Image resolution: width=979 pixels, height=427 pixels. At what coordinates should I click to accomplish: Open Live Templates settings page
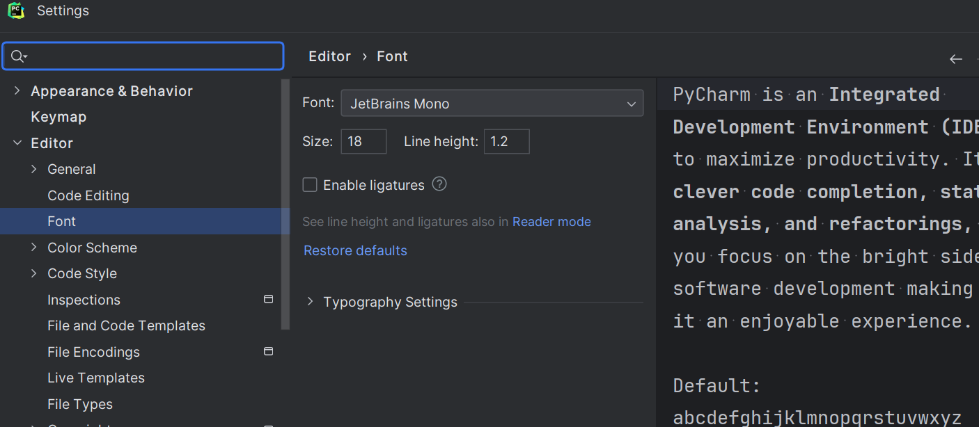pyautogui.click(x=96, y=378)
